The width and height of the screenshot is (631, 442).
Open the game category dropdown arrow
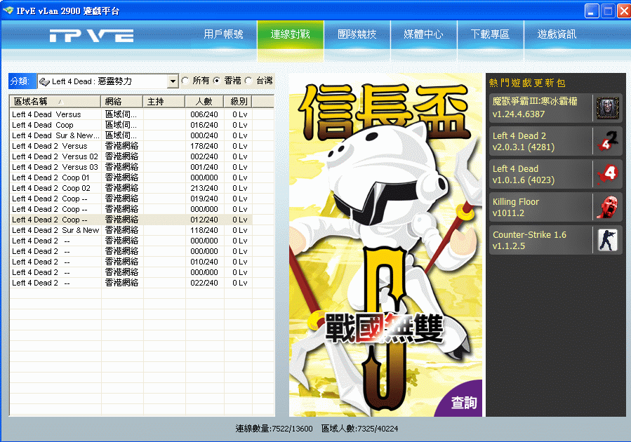pos(173,81)
